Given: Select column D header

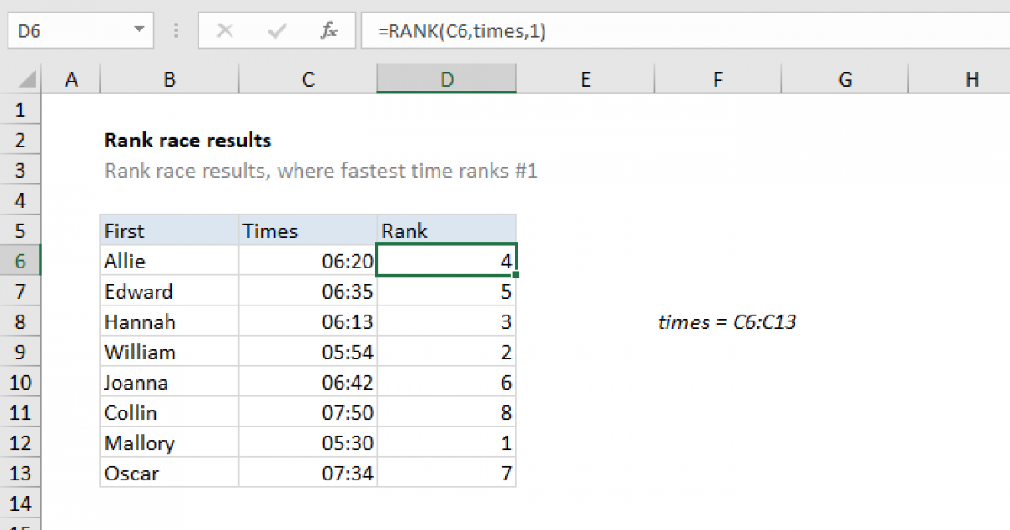Looking at the screenshot, I should click(447, 80).
